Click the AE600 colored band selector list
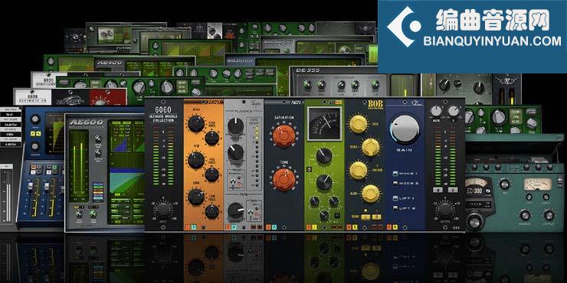This screenshot has width=567, height=283. [99, 193]
